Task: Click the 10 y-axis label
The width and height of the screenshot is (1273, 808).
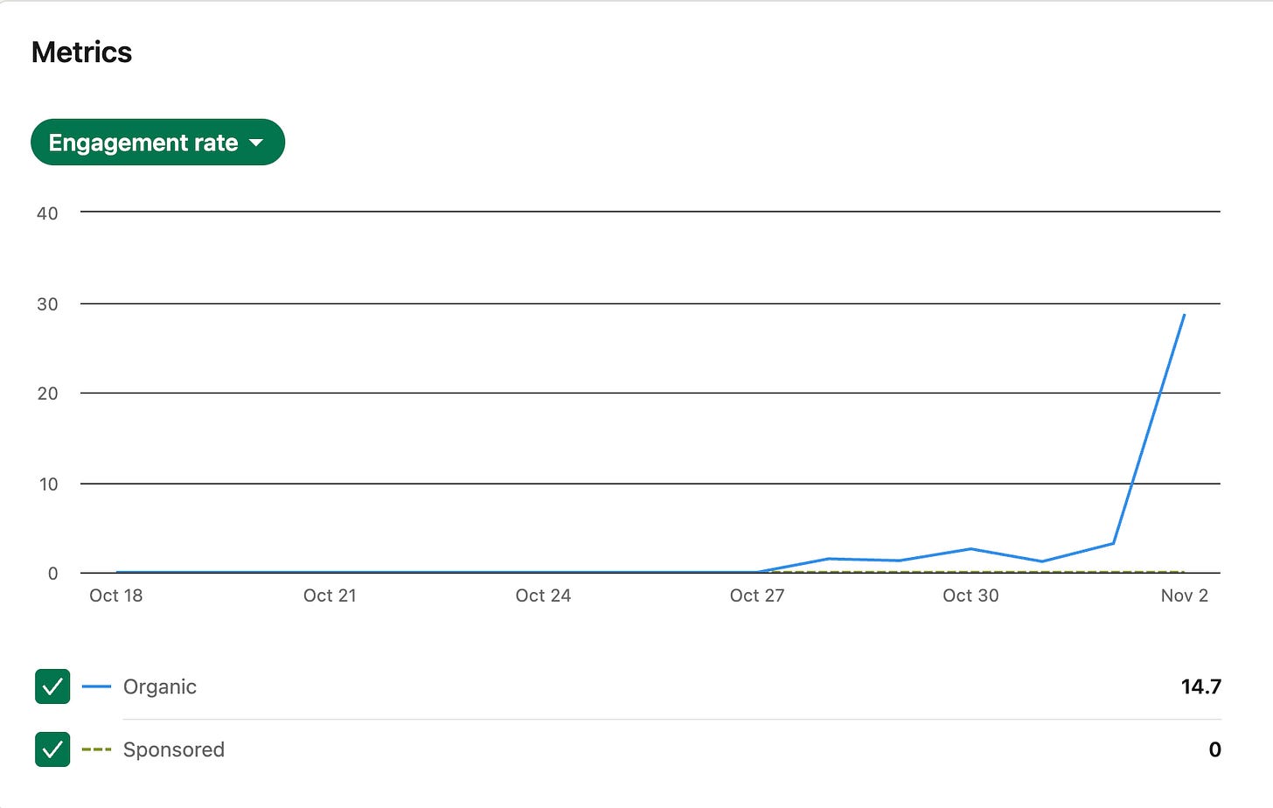Action: pyautogui.click(x=48, y=484)
